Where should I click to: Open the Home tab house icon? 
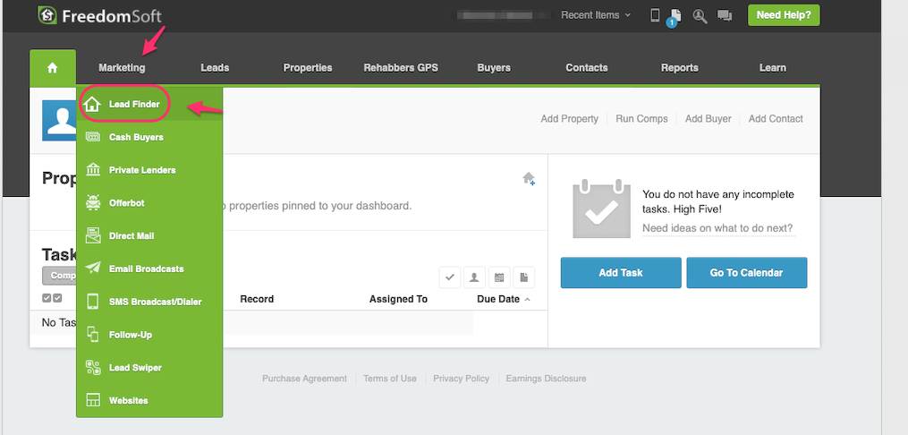pos(53,68)
